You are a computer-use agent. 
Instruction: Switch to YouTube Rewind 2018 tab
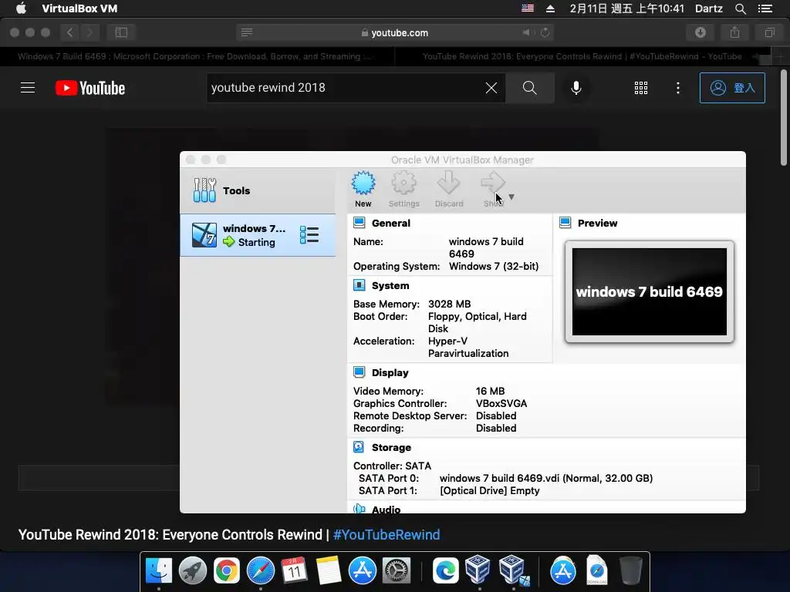[x=582, y=56]
